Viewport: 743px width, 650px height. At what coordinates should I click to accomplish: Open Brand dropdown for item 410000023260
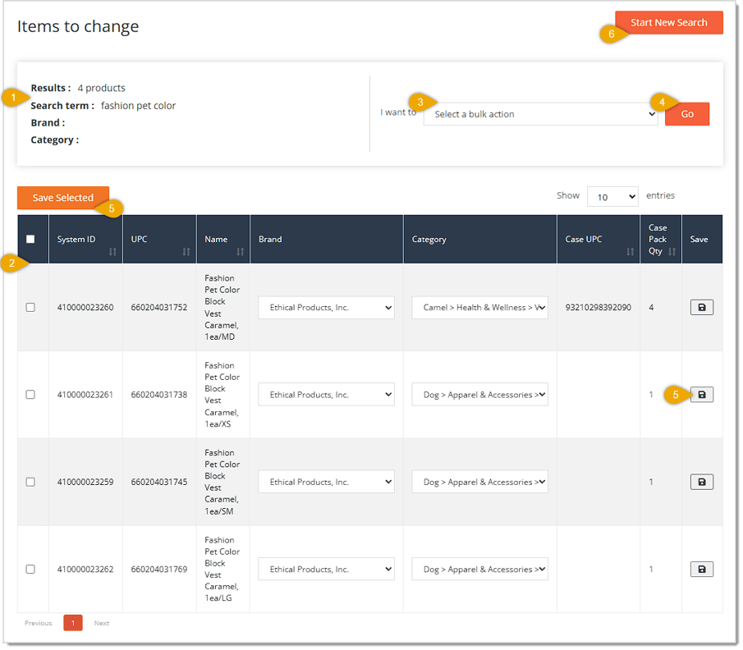327,308
